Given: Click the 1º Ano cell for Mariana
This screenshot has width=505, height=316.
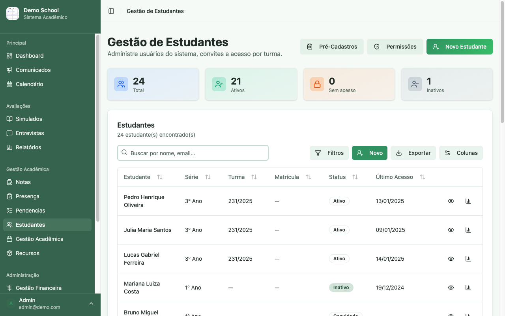Looking at the screenshot, I should tap(193, 288).
